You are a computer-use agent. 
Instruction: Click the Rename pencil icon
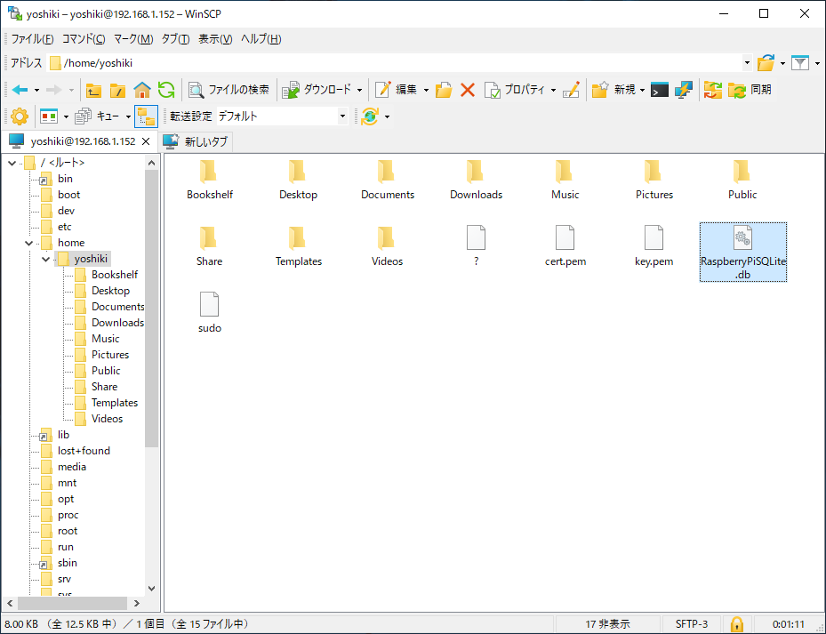tap(571, 90)
